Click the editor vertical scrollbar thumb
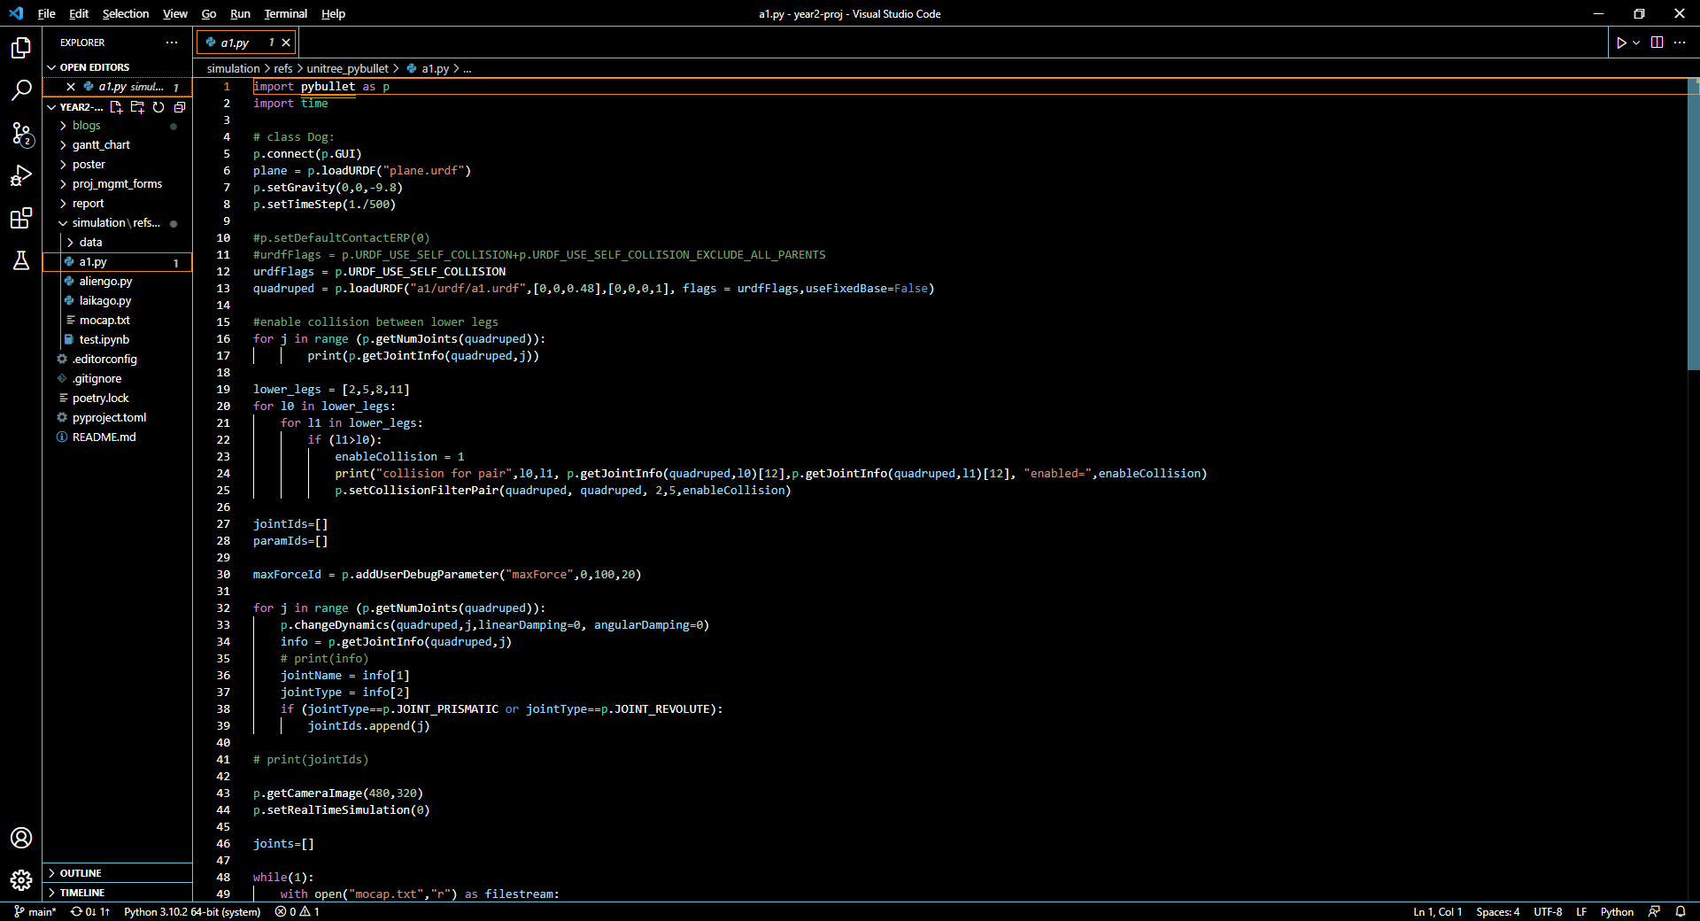This screenshot has width=1700, height=921. click(x=1693, y=223)
